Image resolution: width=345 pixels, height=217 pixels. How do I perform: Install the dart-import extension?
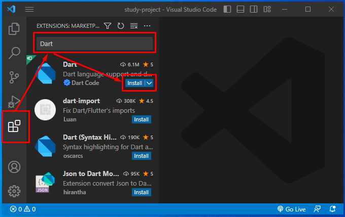141,119
